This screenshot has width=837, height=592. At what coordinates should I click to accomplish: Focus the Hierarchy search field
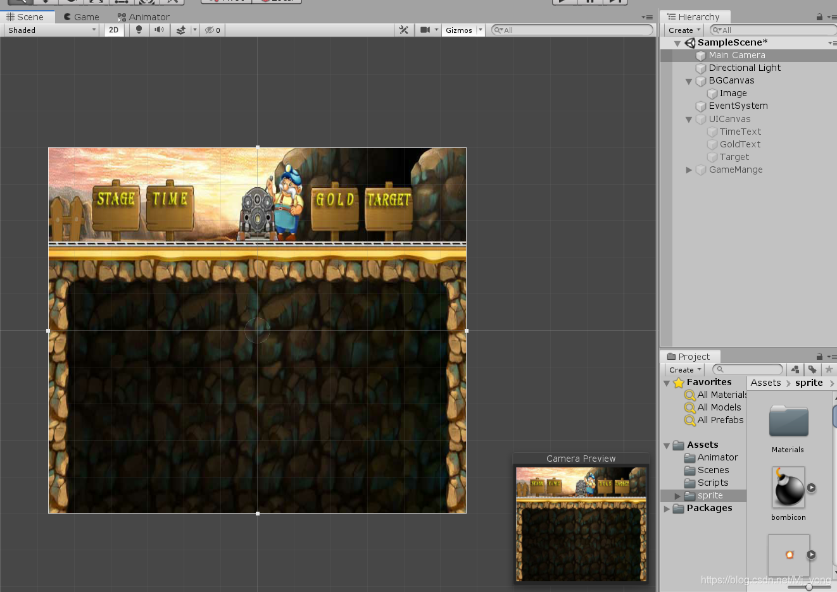pyautogui.click(x=773, y=30)
